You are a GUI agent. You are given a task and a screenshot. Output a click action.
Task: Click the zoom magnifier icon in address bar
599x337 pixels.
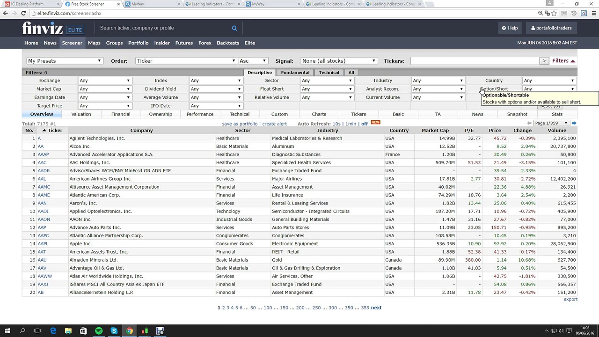tap(541, 14)
